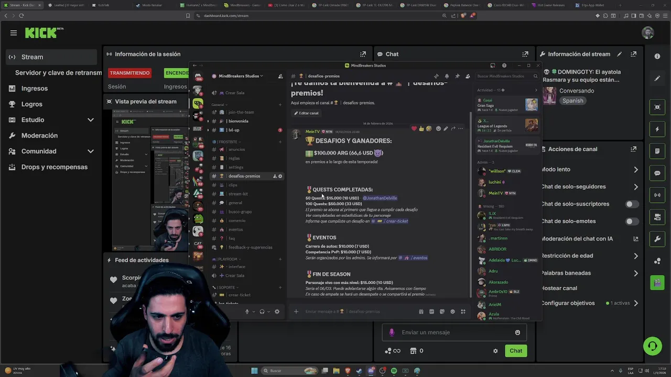The image size is (671, 377).
Task: Open Discord threads icon in channel header
Action: coord(436,76)
